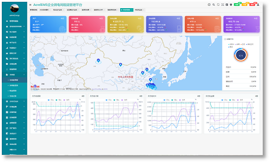Click the red alarm badge button in the header

point(252,5)
